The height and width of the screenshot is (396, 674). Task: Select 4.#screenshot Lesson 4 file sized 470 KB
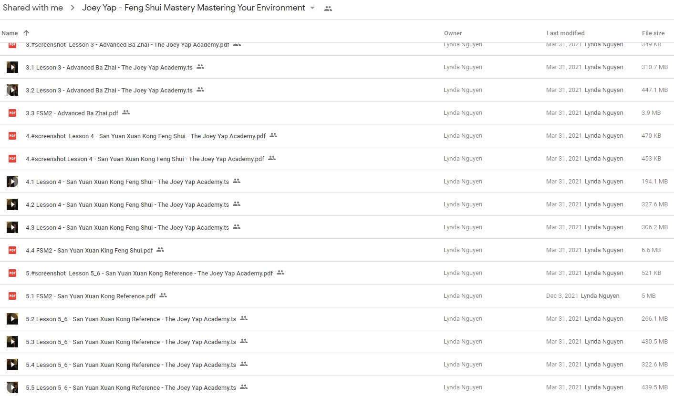pyautogui.click(x=145, y=136)
